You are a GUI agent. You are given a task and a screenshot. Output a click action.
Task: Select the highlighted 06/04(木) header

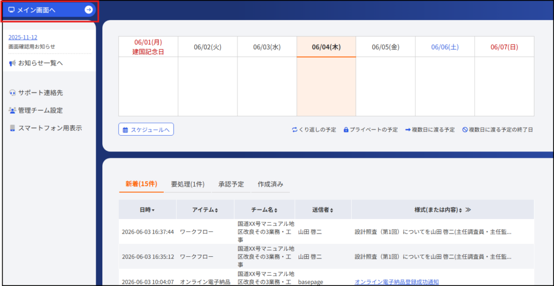pyautogui.click(x=326, y=46)
